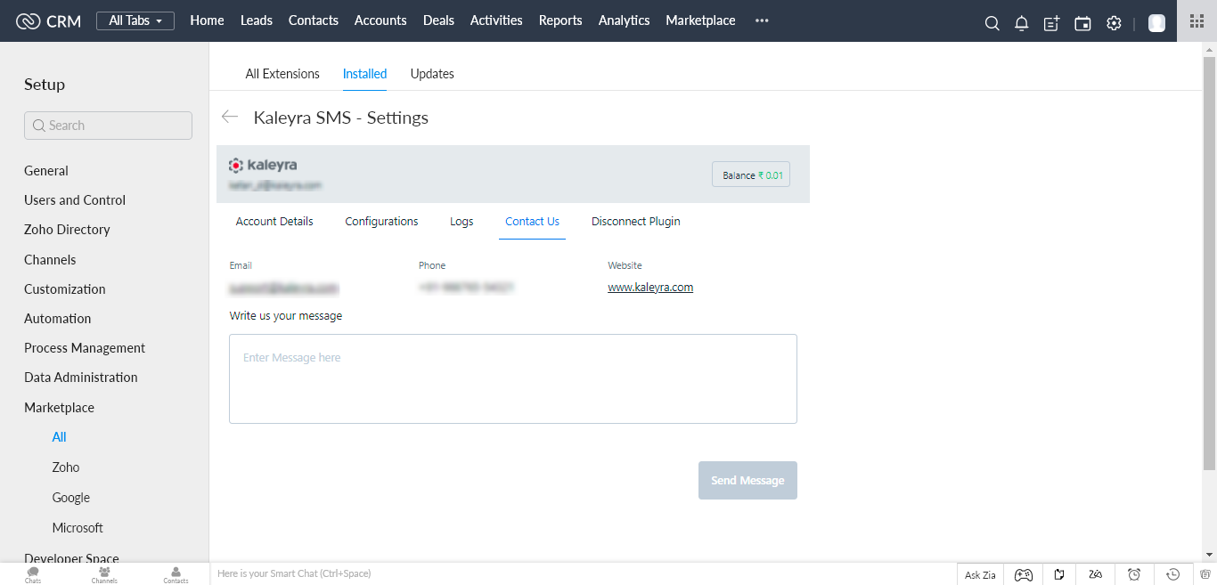Image resolution: width=1217 pixels, height=585 pixels.
Task: Open recent items history icon
Action: [1173, 574]
